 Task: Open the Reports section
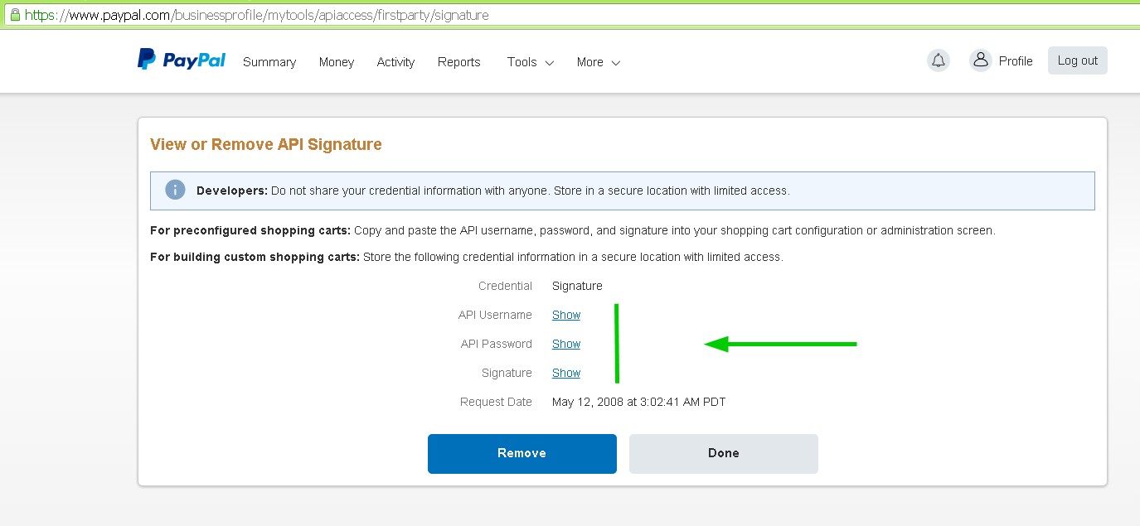459,62
